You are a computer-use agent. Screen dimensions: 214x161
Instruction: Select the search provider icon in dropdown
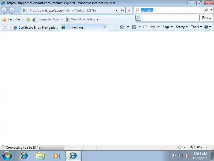click(x=138, y=18)
